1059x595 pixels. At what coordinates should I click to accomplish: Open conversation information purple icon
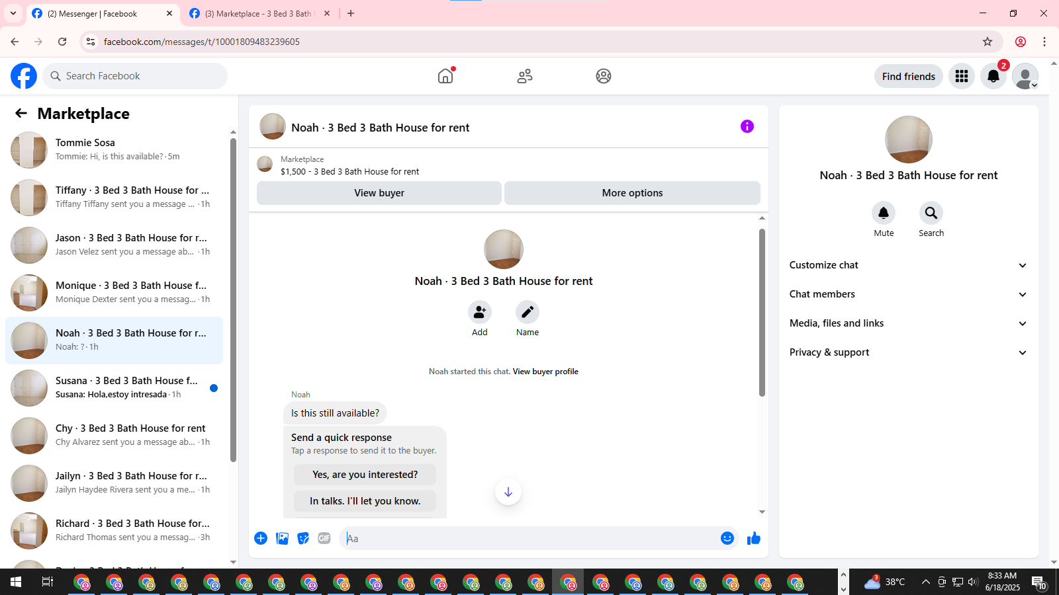tap(747, 126)
